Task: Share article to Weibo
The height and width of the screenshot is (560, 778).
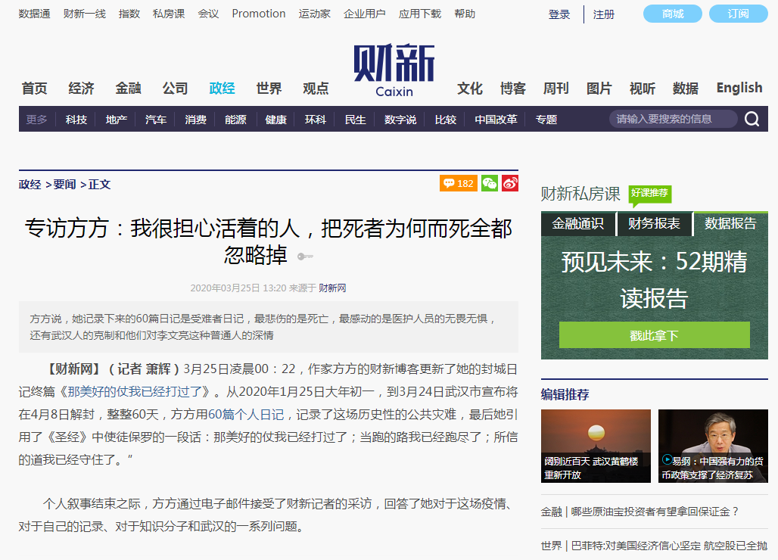Action: [509, 182]
